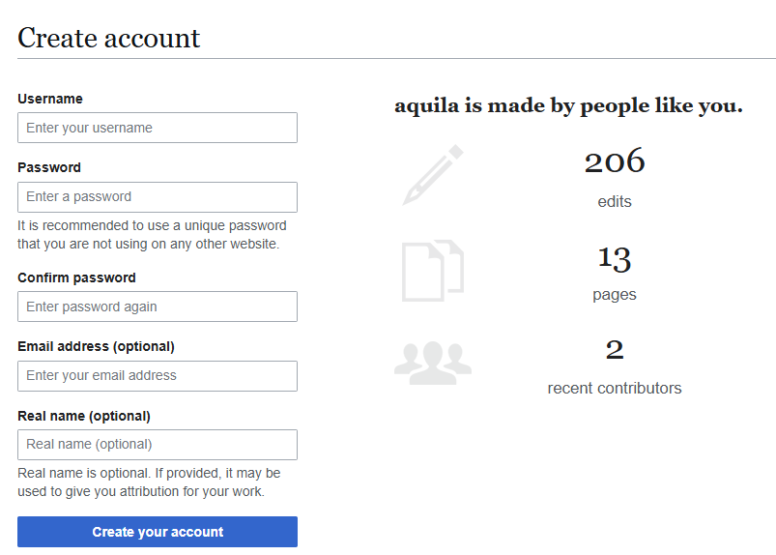Click the Create account heading
Viewport: 776px width, 555px height.
[109, 38]
